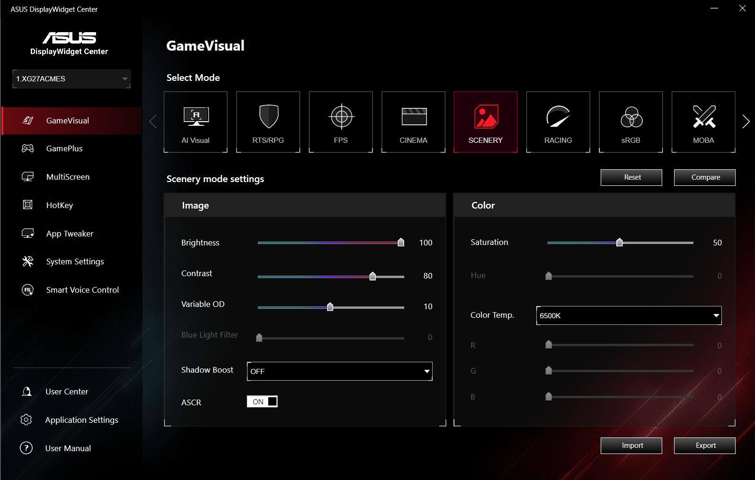The image size is (755, 480).
Task: Open the monitor selection dropdown 1.XG27ACMES
Action: 71,79
